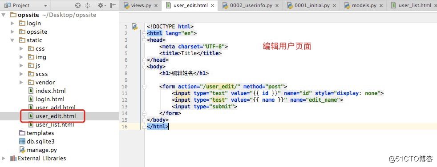Close the 0002_userinfo.py tab
This screenshot has height=167, width=437.
pyautogui.click(x=277, y=6)
